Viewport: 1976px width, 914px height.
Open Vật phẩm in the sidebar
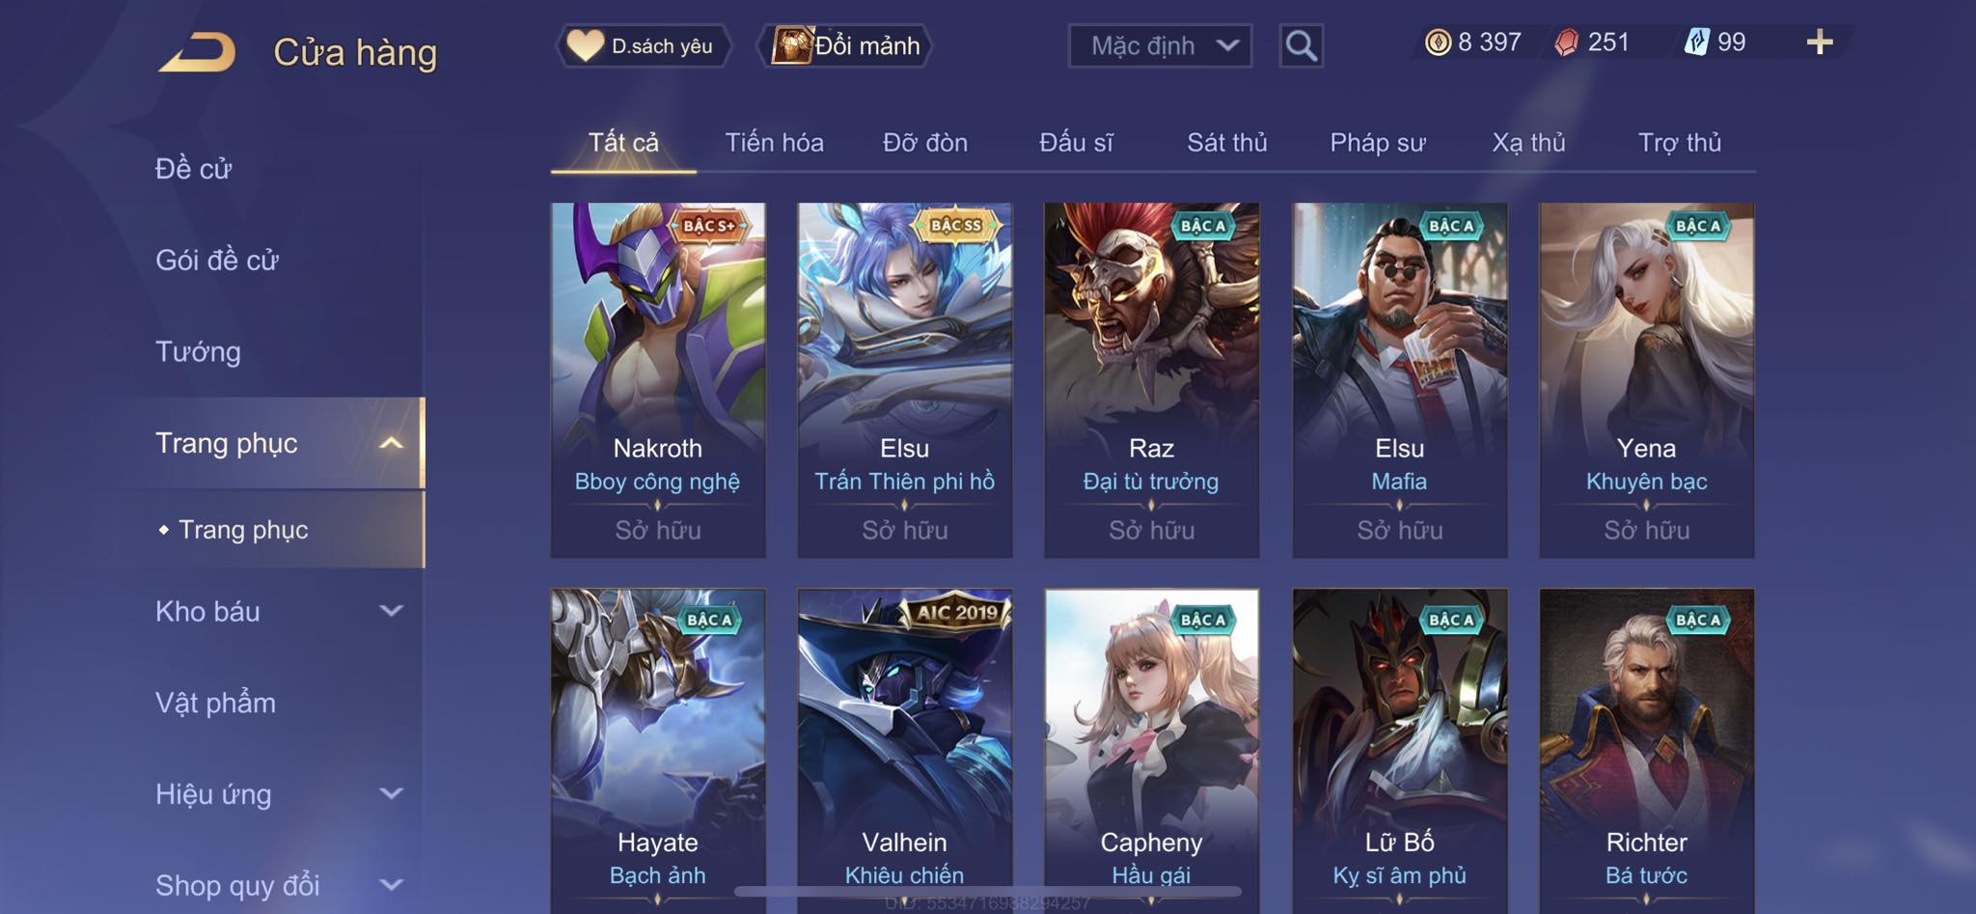coord(215,703)
